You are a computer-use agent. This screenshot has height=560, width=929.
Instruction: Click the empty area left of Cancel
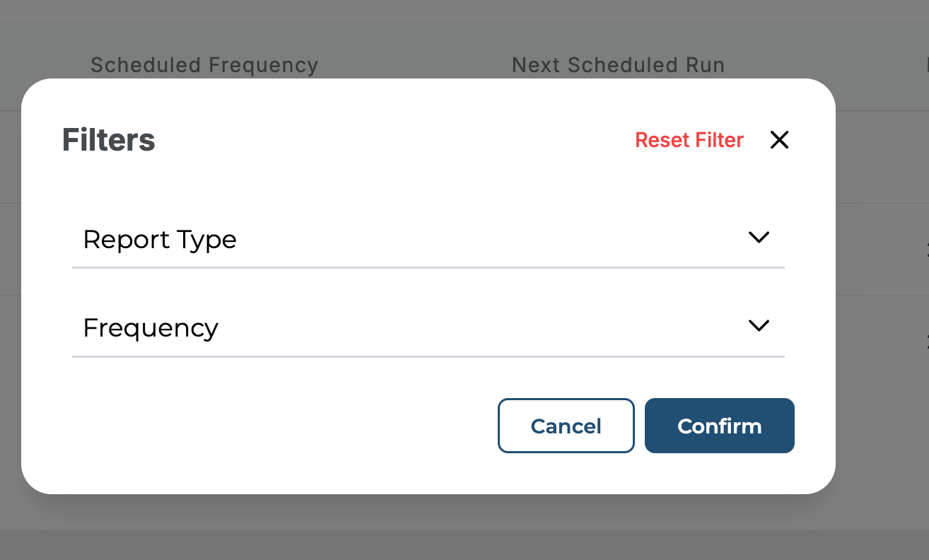[x=283, y=426]
